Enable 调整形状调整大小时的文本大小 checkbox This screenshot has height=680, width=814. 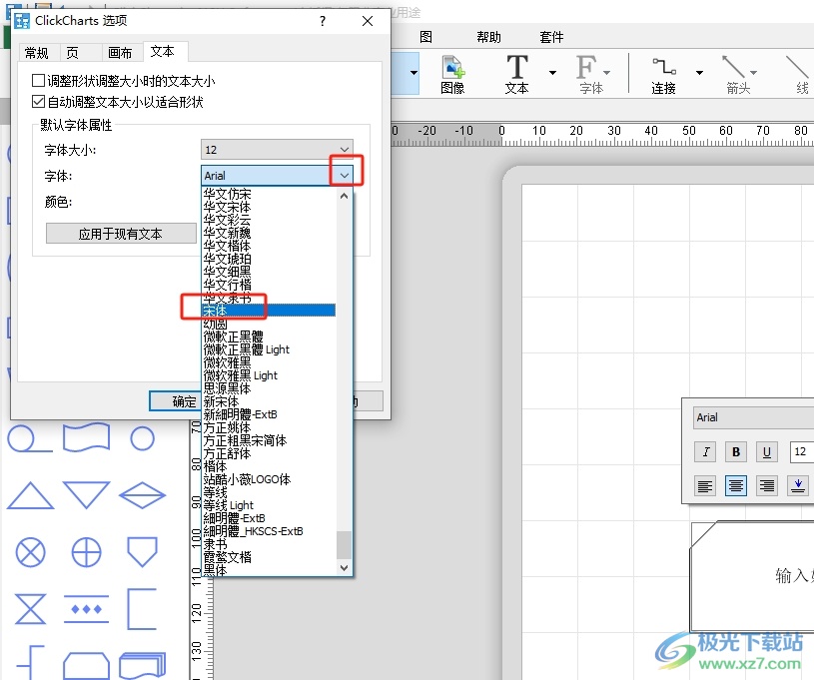pos(39,81)
